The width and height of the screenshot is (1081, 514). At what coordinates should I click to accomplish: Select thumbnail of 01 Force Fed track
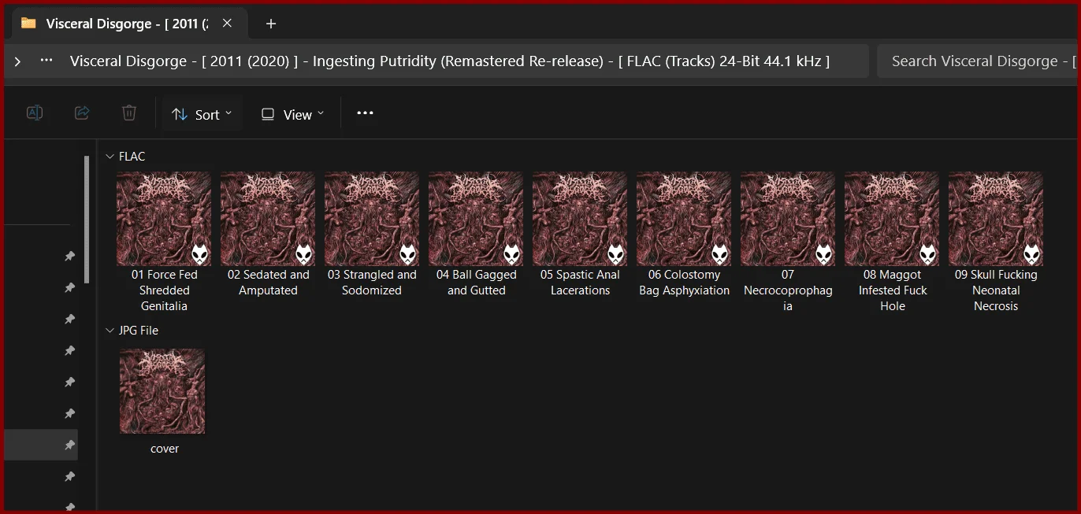coord(164,219)
